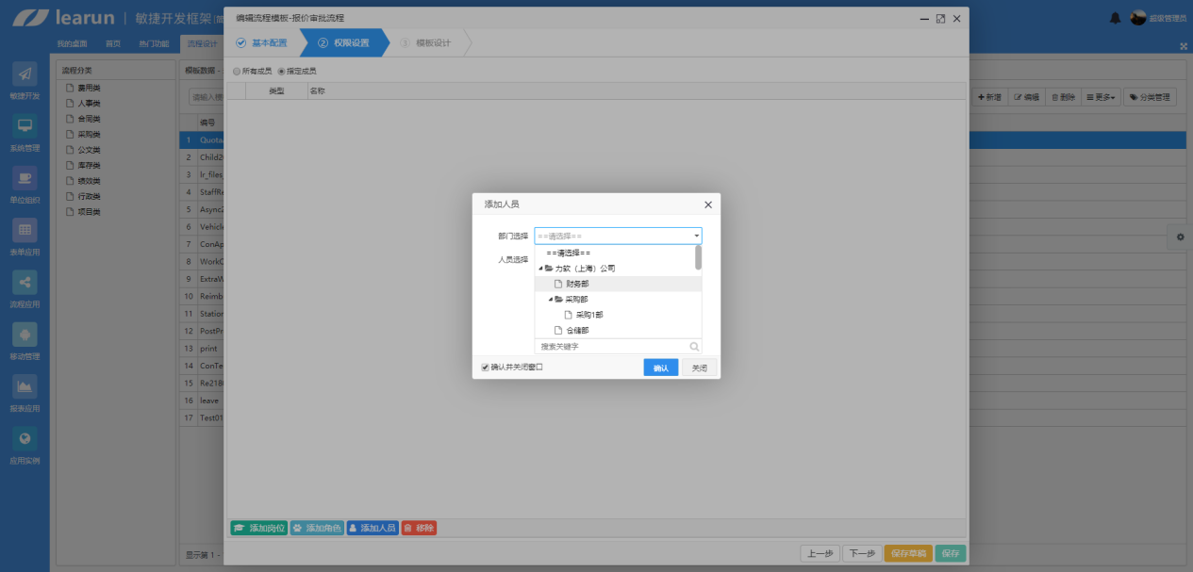Click the settings gear on right edge

[x=1180, y=237]
